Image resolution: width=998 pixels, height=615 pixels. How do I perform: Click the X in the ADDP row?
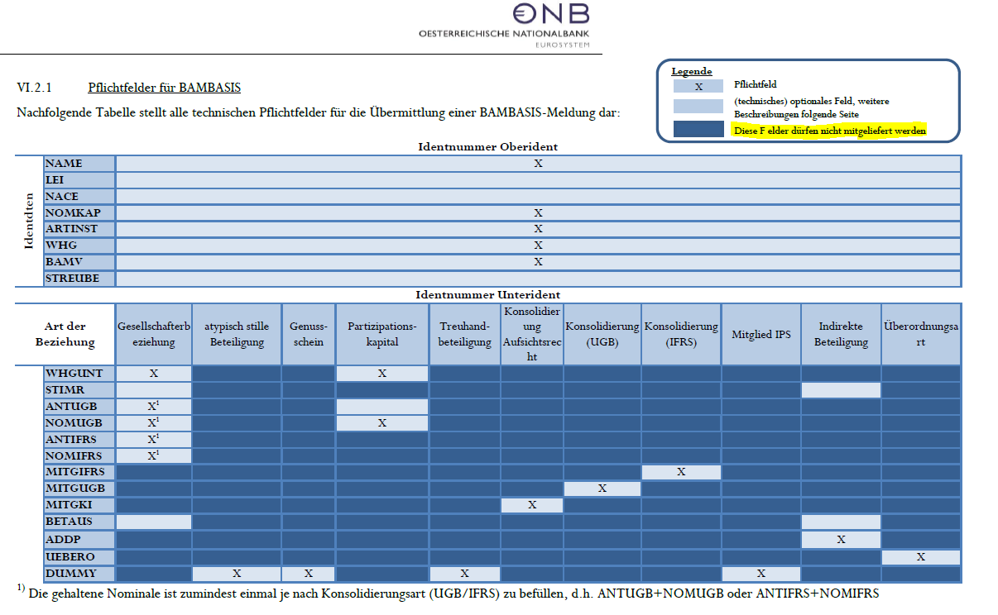coord(841,540)
